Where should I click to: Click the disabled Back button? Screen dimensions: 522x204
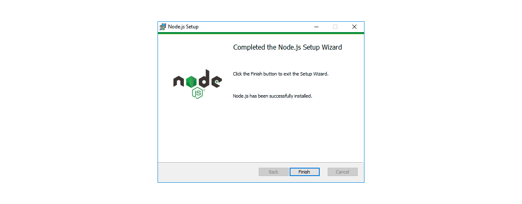[x=274, y=172]
